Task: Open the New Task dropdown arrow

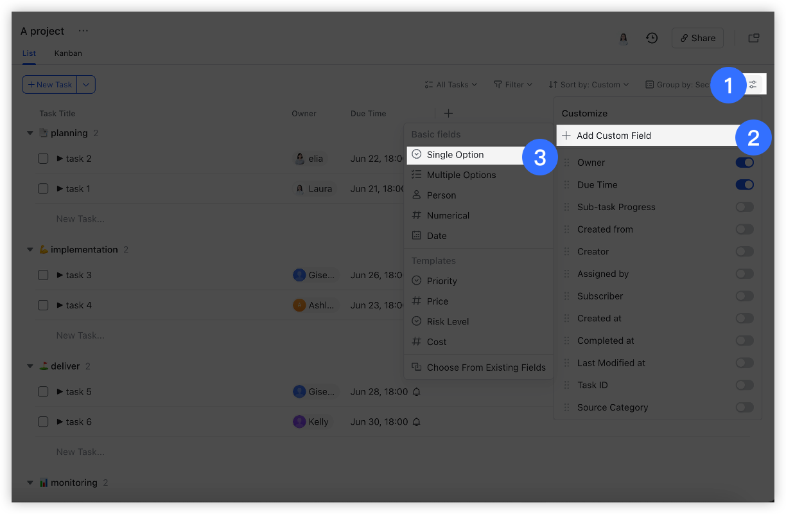Action: coord(86,84)
